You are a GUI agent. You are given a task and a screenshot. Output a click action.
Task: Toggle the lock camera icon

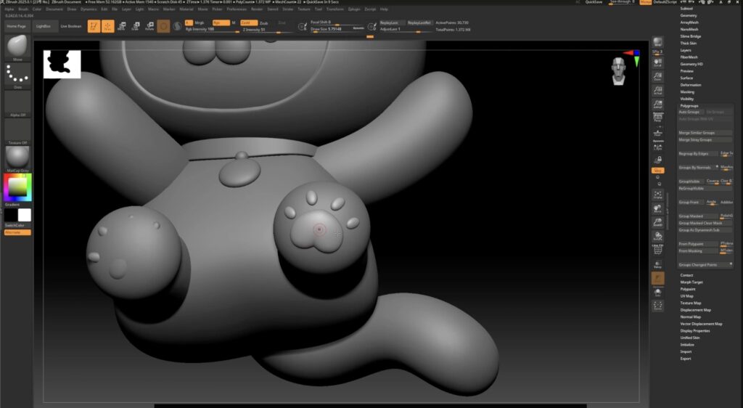click(x=657, y=160)
